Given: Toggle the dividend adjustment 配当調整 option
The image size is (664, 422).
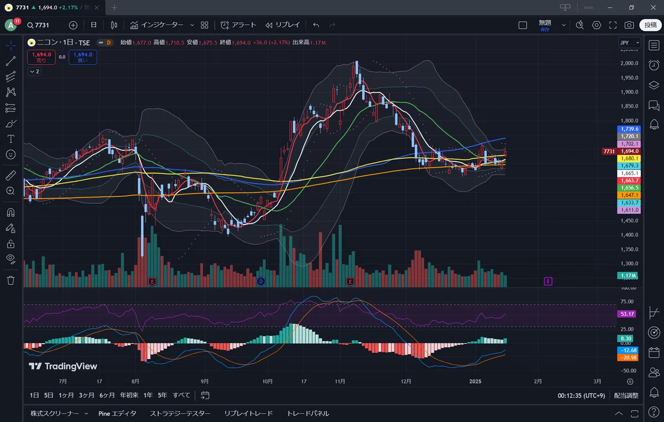Looking at the screenshot, I should point(626,395).
